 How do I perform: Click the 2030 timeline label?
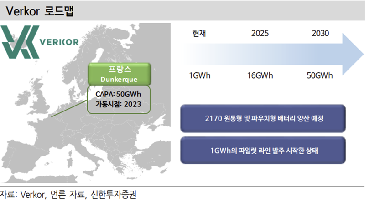tap(320, 33)
